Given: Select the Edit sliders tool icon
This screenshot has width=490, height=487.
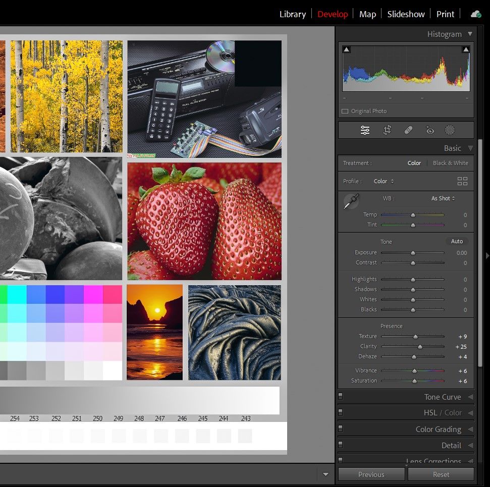Looking at the screenshot, I should (365, 130).
